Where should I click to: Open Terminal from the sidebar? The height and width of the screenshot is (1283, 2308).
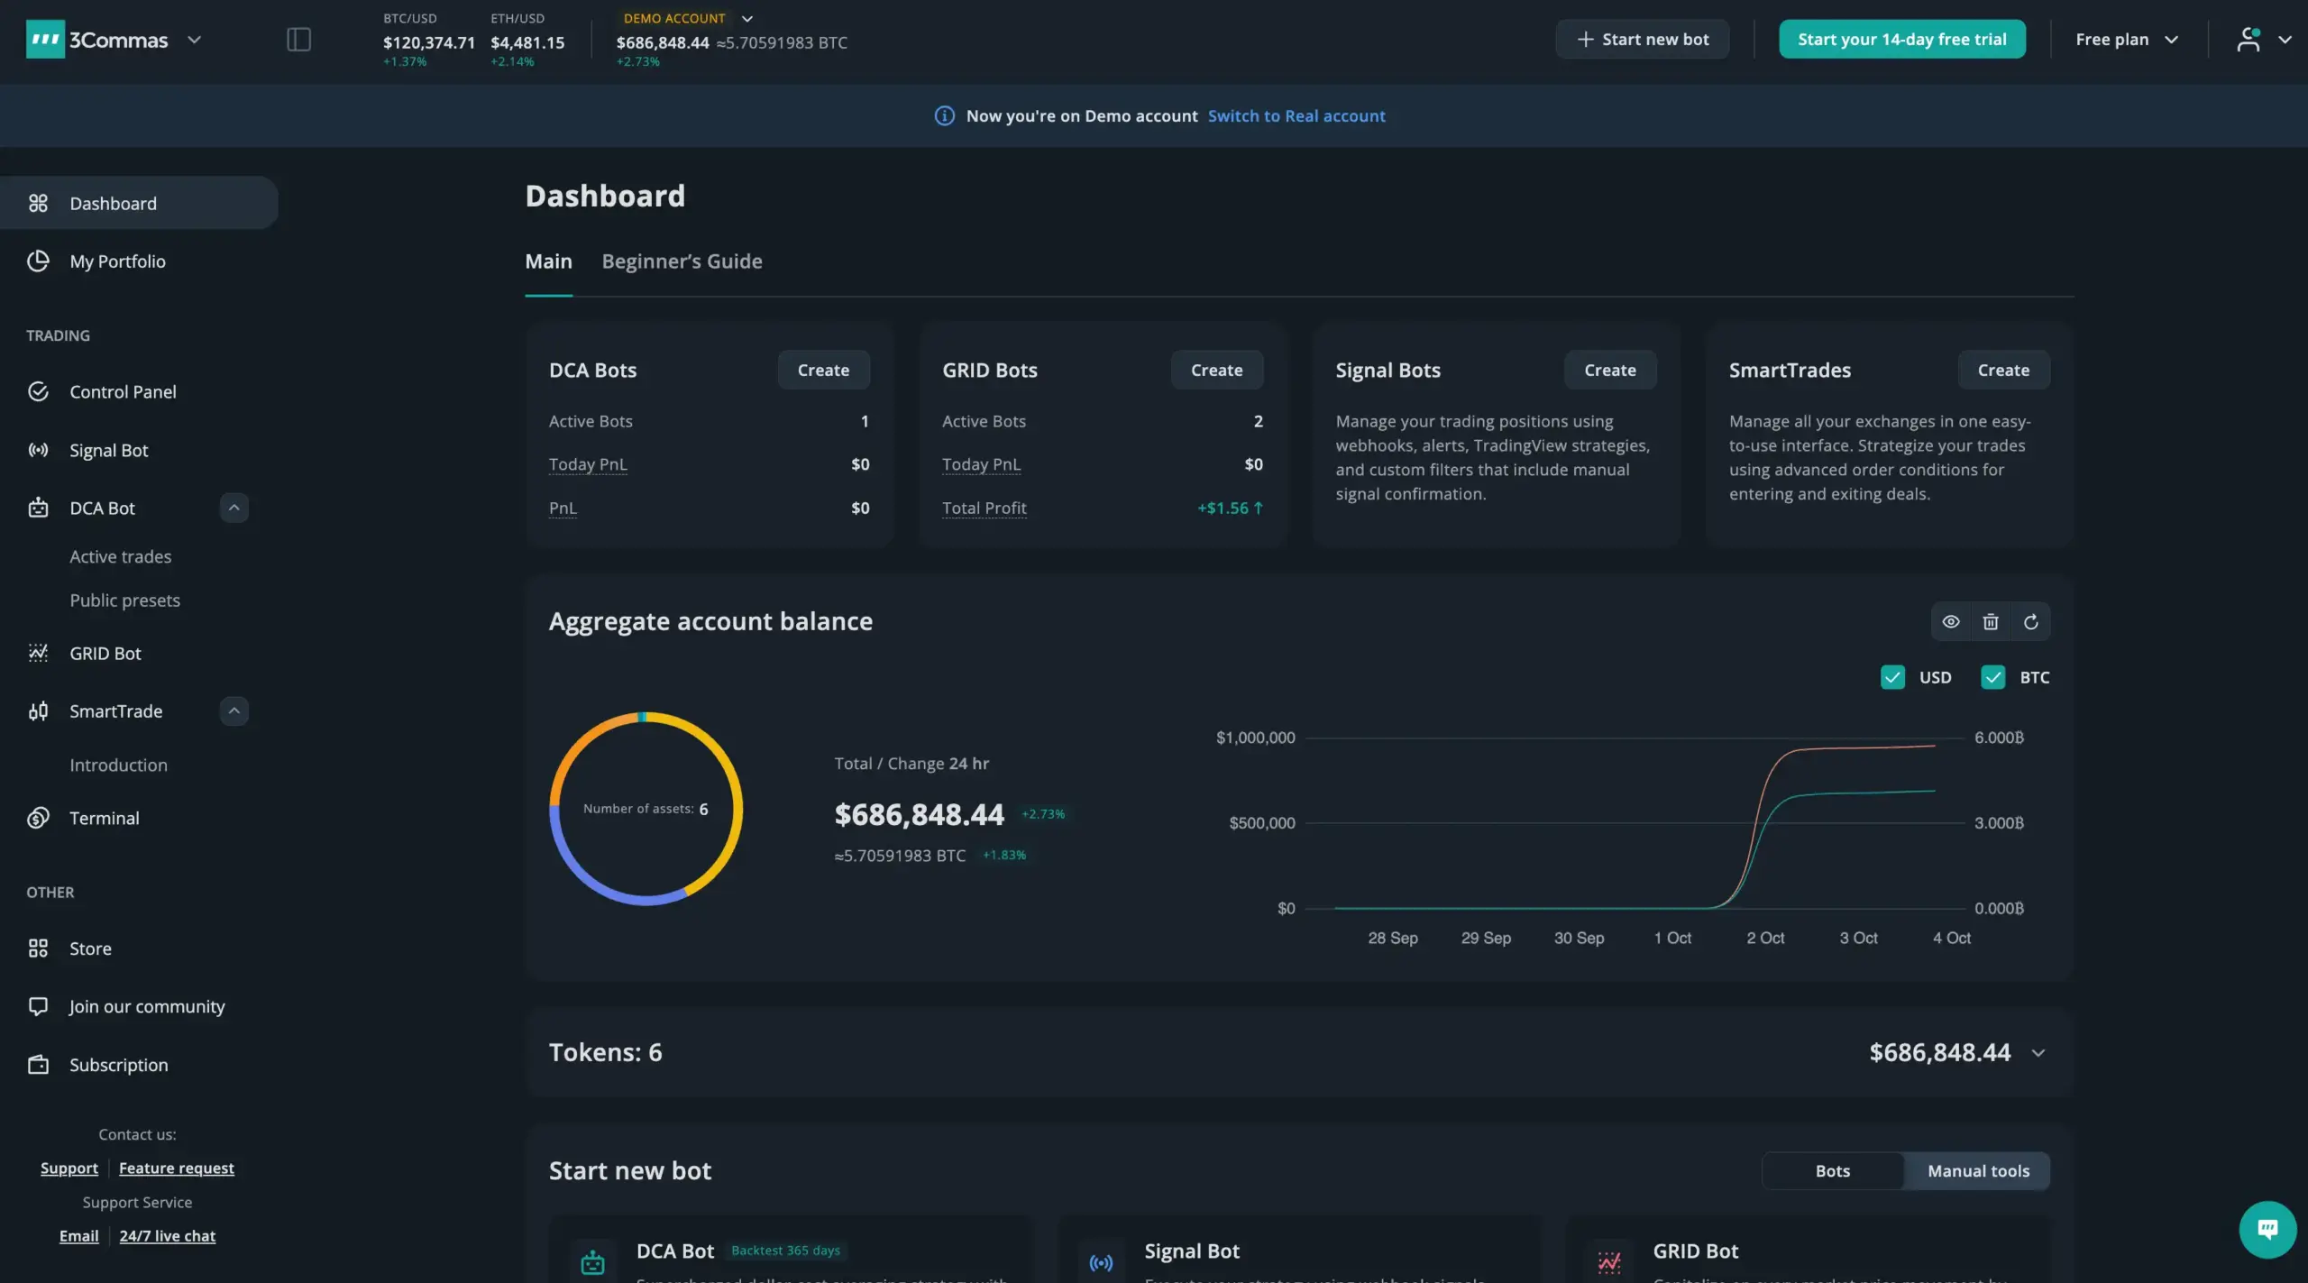pos(105,818)
